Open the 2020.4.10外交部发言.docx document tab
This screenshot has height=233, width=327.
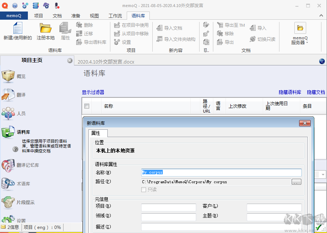pyautogui.click(x=106, y=62)
